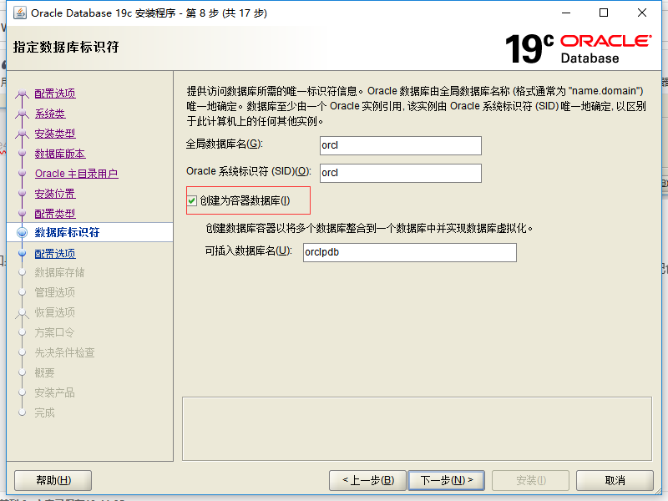Viewport: 668px width, 501px height.
Task: Open the 数据库版本 step link
Action: click(x=60, y=154)
